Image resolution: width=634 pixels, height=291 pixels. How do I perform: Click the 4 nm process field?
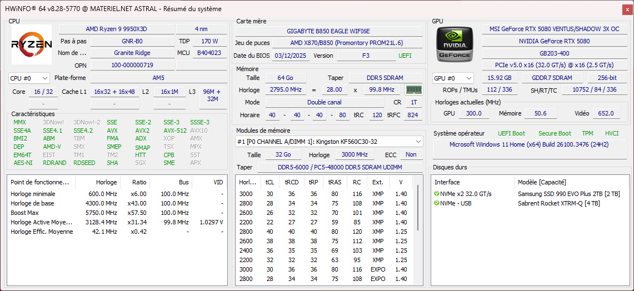click(x=202, y=29)
